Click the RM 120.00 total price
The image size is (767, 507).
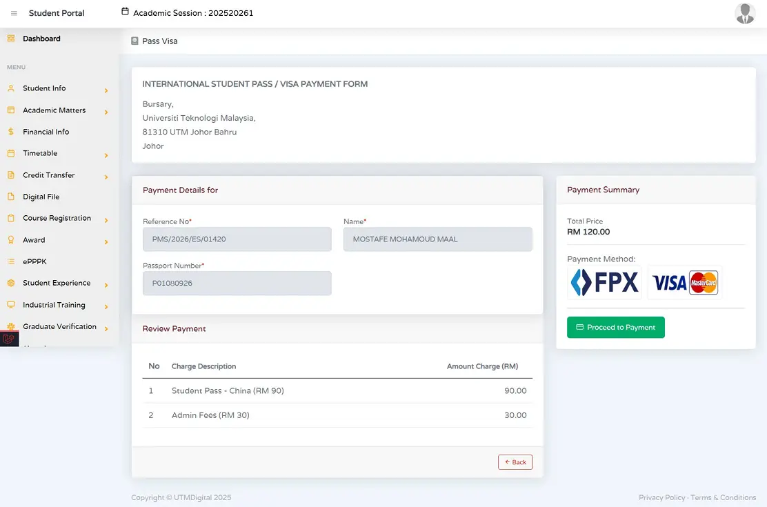point(588,232)
